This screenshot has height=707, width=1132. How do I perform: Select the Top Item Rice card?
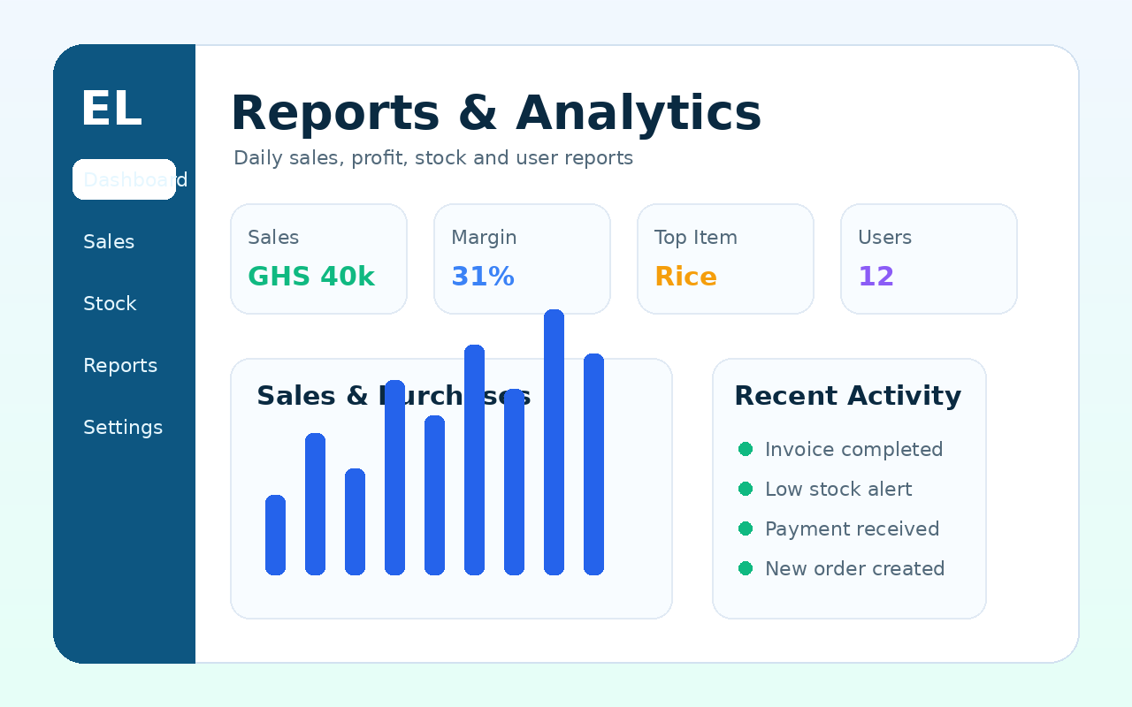(x=725, y=259)
